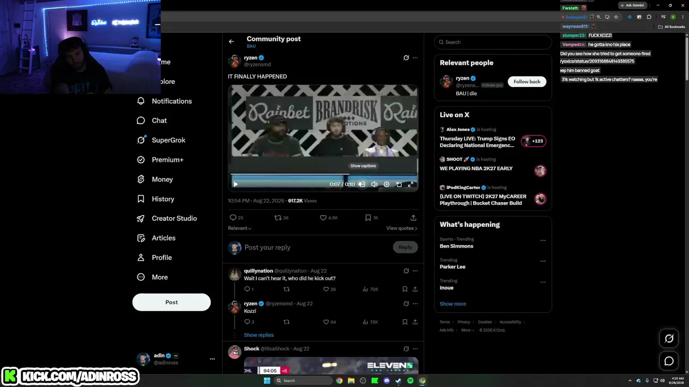
Task: Bookmark ryzen's Kozzi reply
Action: [405, 322]
